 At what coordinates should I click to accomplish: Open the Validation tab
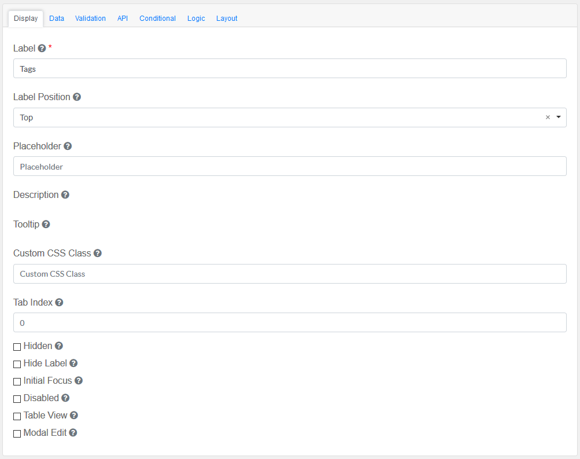pos(90,19)
